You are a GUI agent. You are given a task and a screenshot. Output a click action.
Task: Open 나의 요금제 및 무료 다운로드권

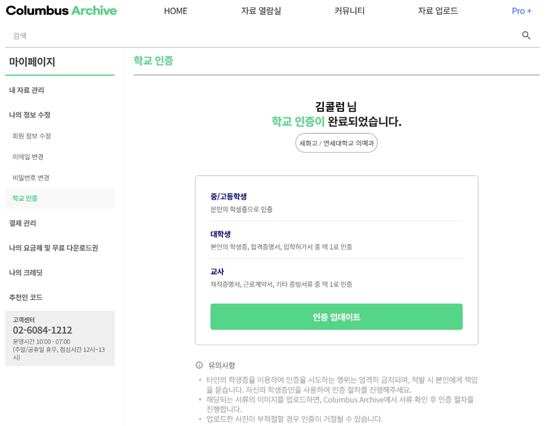point(54,248)
